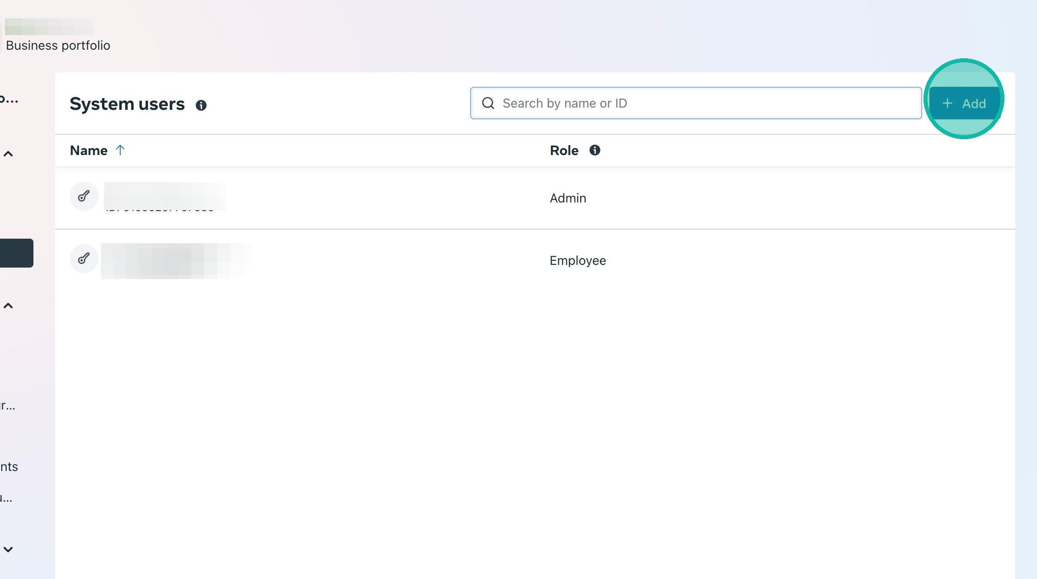The width and height of the screenshot is (1037, 579).
Task: Click the key icon of Admin user
Action: point(84,196)
